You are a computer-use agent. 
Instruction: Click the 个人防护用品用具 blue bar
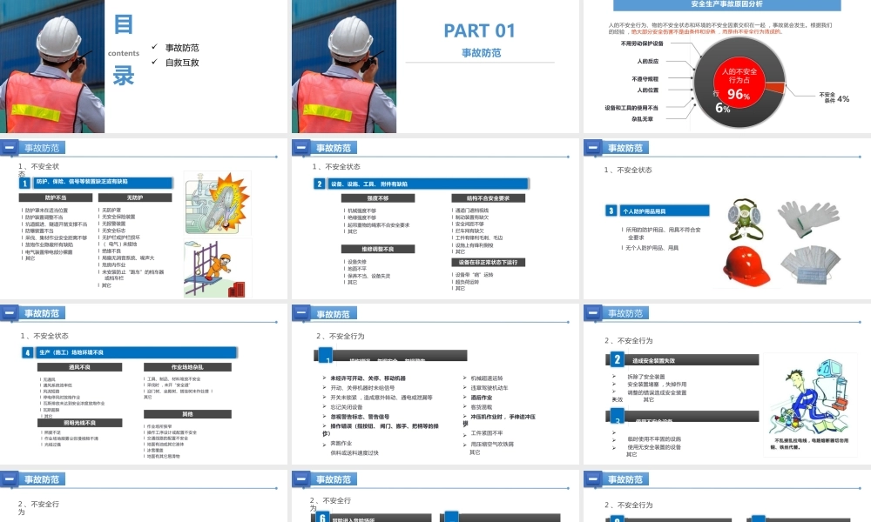click(x=663, y=211)
